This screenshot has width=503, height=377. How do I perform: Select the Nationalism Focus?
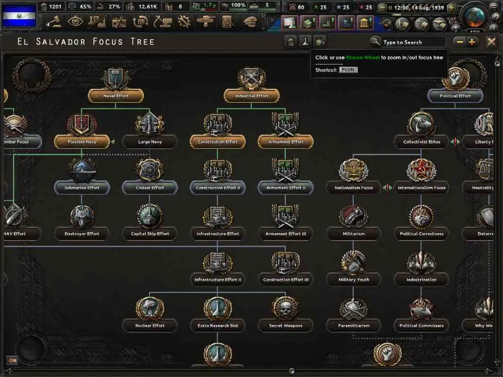click(x=354, y=188)
